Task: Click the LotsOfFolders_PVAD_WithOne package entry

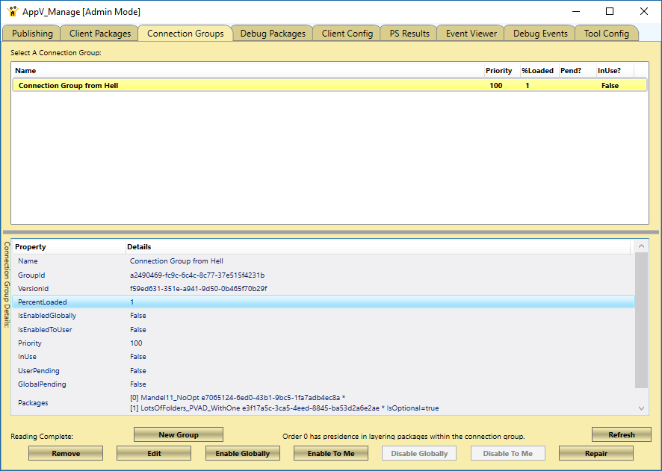Action: click(284, 408)
